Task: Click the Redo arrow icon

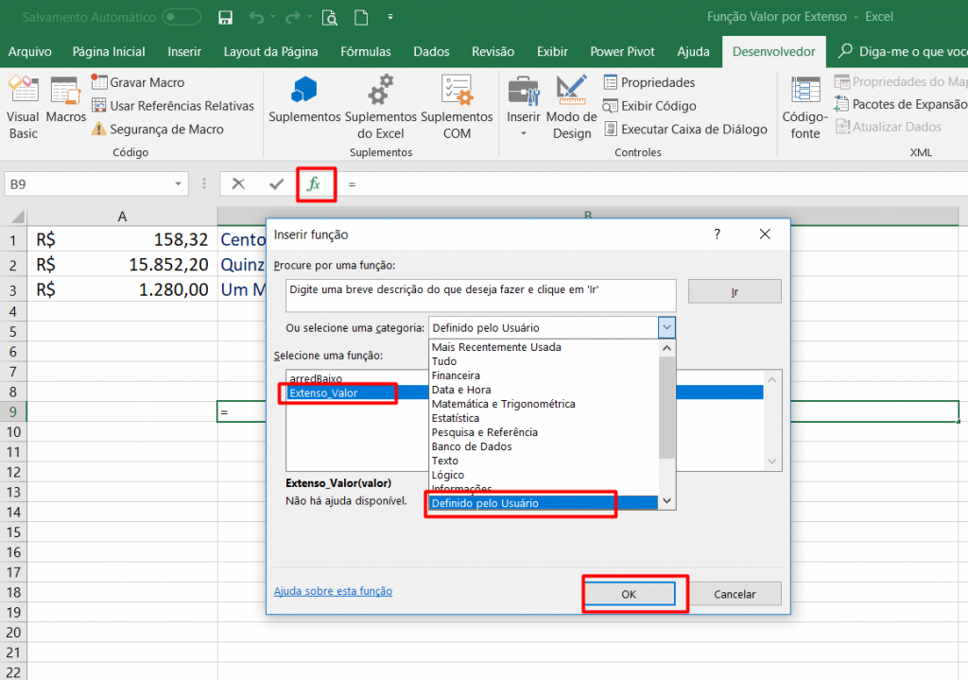Action: pos(293,17)
